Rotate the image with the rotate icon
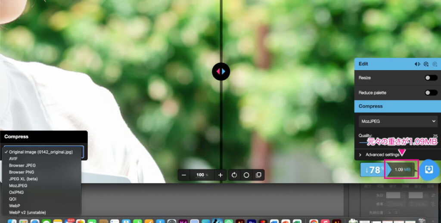The image size is (441, 223). coord(234,175)
